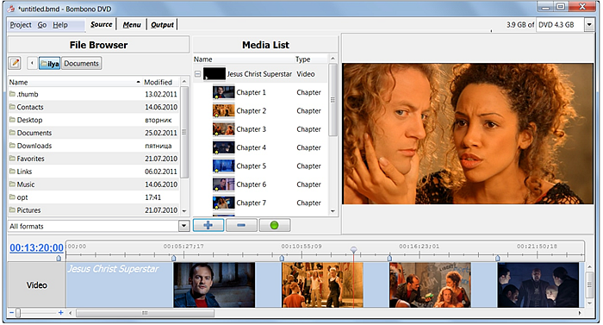Open the DVD 4.3 GB size dropdown
The height and width of the screenshot is (325, 603).
pyautogui.click(x=589, y=25)
